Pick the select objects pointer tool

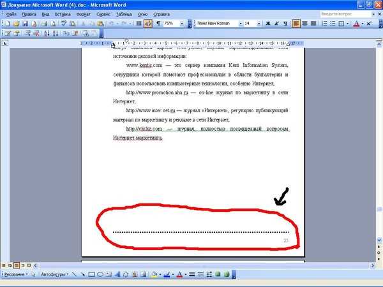coord(33,274)
